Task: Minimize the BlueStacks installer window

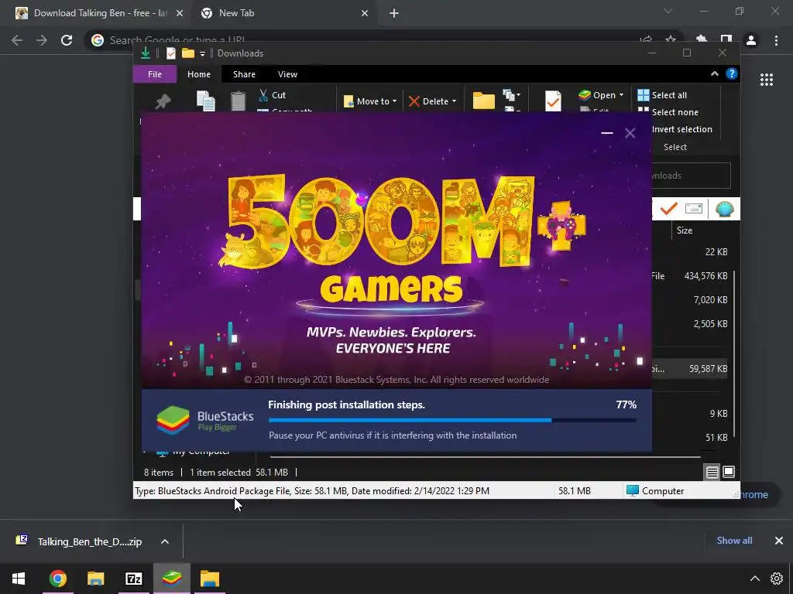Action: 607,133
